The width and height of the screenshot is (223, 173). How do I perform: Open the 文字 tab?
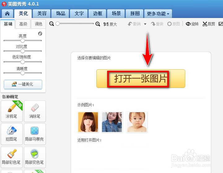coord(79,14)
